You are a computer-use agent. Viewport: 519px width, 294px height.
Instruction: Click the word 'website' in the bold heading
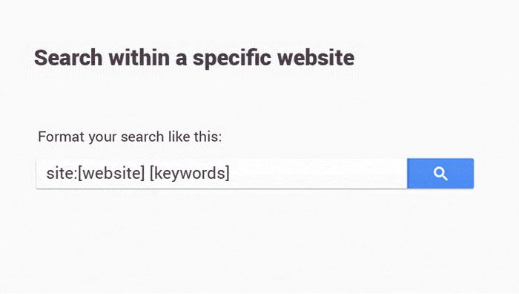(316, 58)
